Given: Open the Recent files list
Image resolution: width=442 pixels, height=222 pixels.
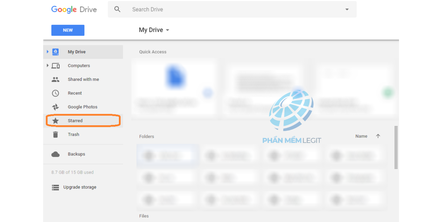Looking at the screenshot, I should 75,93.
